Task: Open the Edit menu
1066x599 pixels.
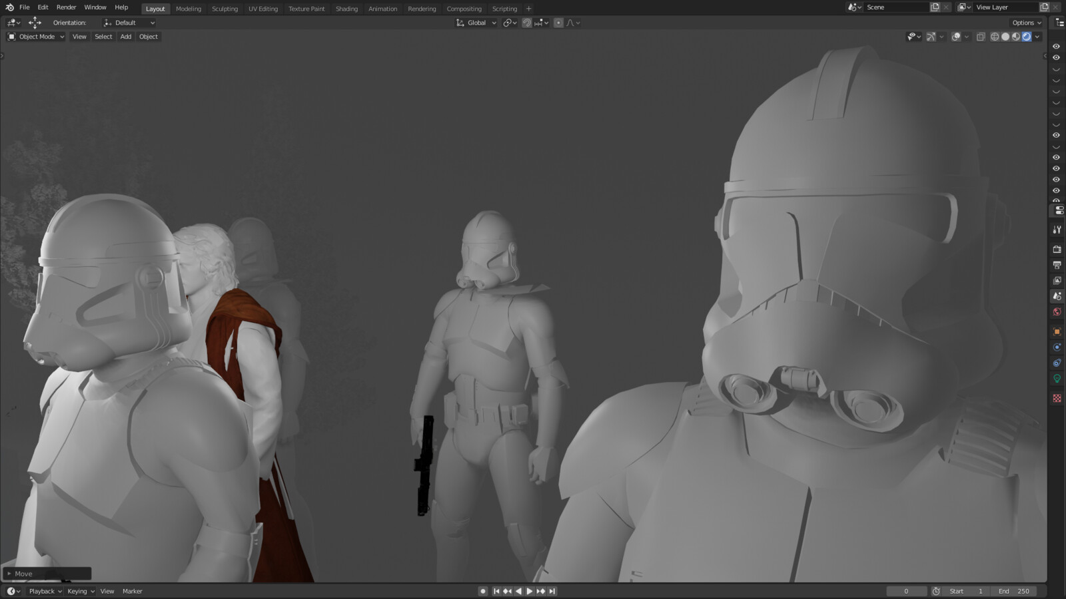Action: point(43,7)
